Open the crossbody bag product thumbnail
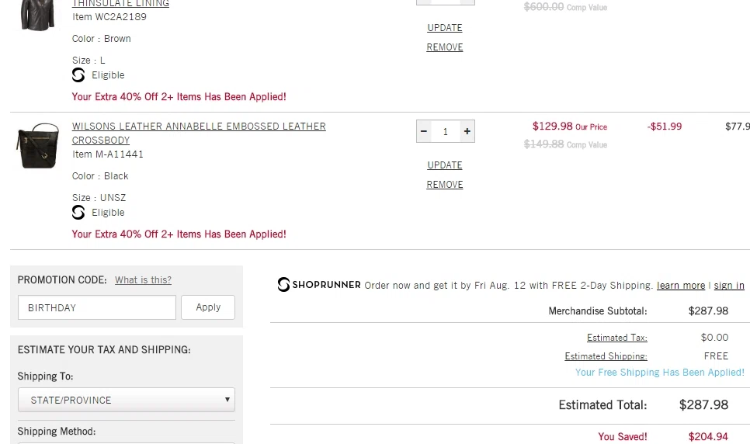 click(37, 146)
